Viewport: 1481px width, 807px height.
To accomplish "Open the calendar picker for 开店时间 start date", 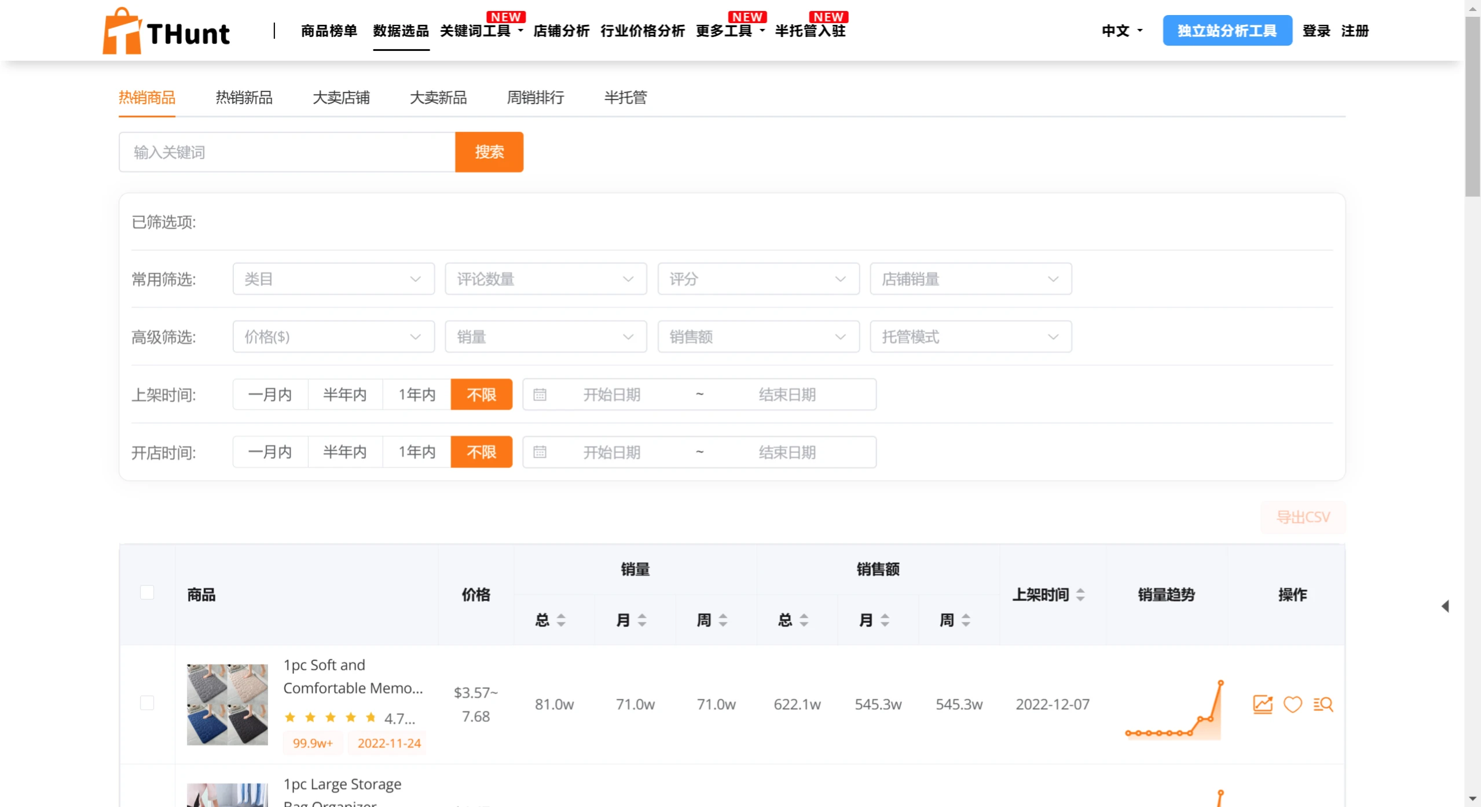I will click(x=540, y=452).
